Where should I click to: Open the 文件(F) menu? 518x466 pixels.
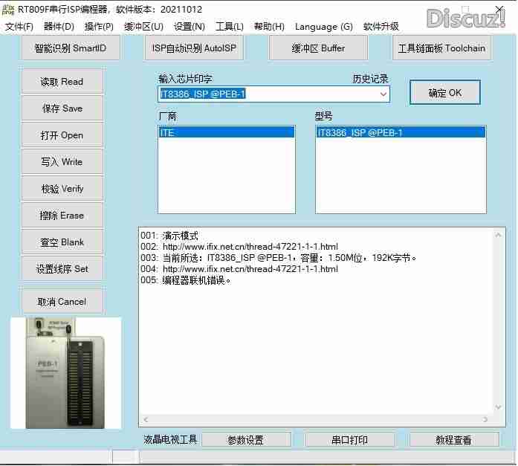[19, 27]
